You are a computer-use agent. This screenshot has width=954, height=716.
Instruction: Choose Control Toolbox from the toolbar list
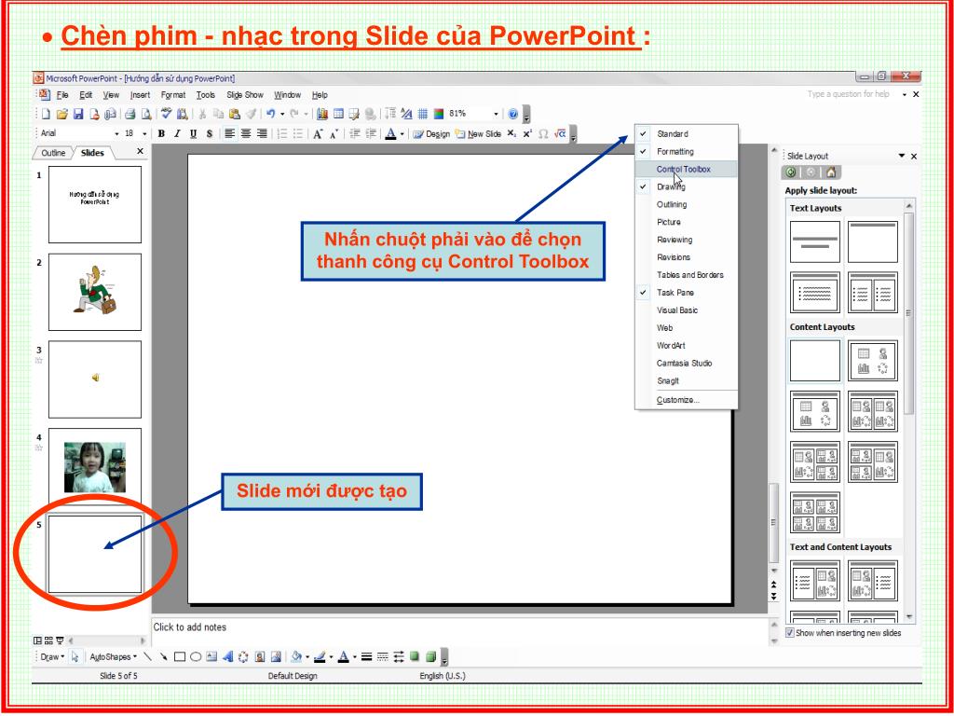click(687, 170)
